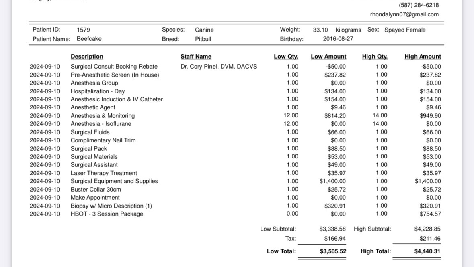Click the weight value 33.10
Screen dimensions: 474x267
(320, 30)
